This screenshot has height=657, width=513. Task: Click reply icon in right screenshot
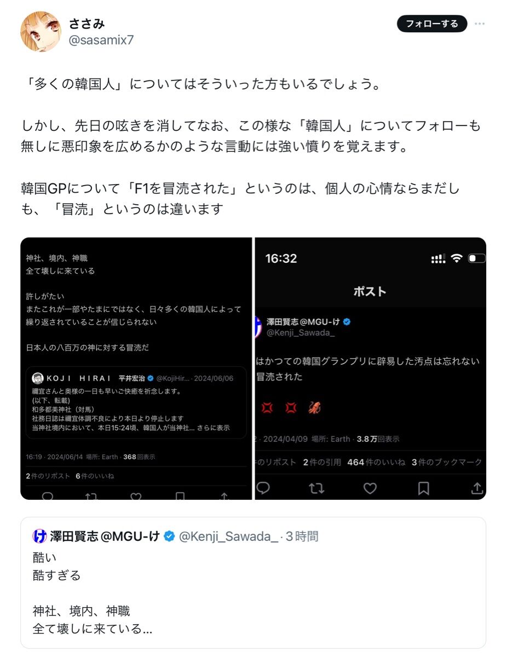[x=263, y=488]
